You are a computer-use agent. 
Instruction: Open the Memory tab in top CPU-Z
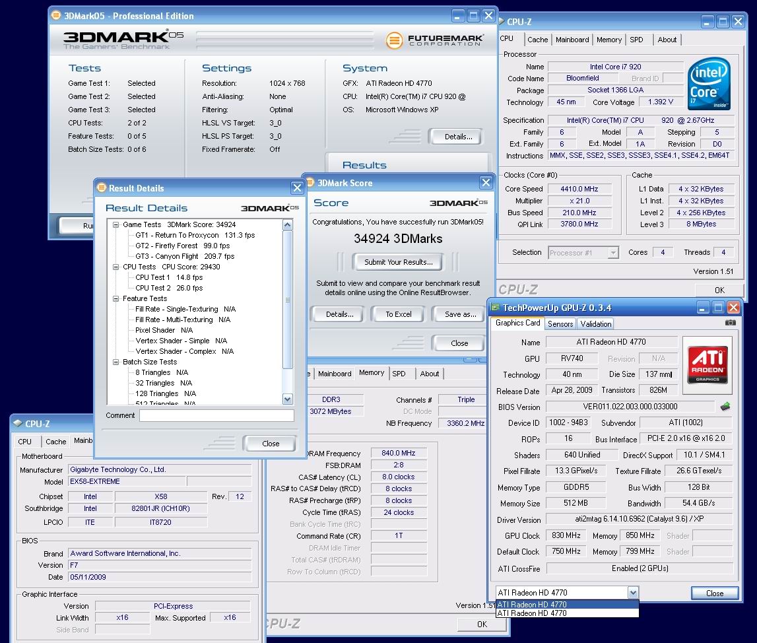[x=609, y=40]
